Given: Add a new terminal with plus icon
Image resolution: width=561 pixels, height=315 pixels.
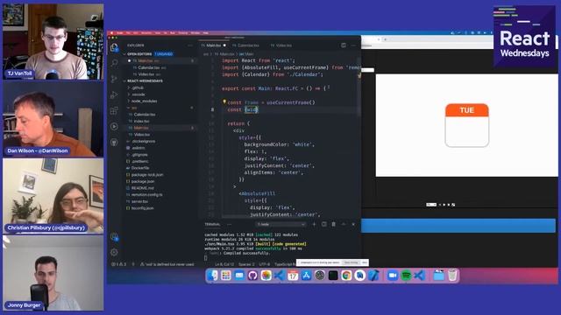Looking at the screenshot, I should [314, 224].
